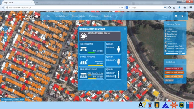The height and width of the screenshot is (109, 194).
Task: Click the green 44% Ahorro Gas progress bar
Action: [95, 53]
